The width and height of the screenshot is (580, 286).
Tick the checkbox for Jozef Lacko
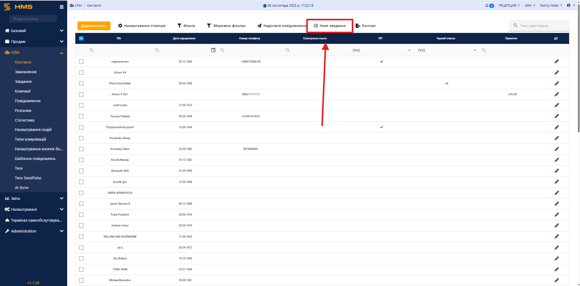point(81,105)
